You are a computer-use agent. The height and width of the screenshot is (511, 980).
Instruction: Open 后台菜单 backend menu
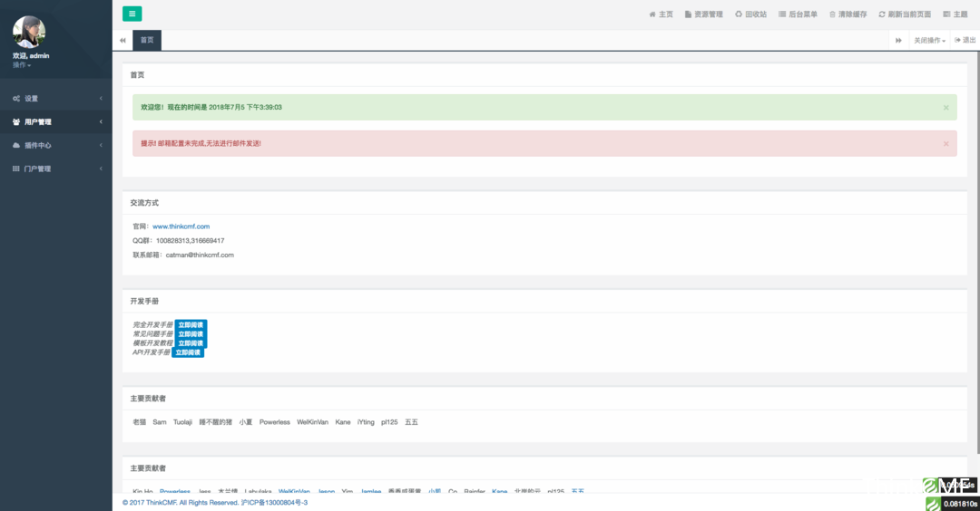799,14
